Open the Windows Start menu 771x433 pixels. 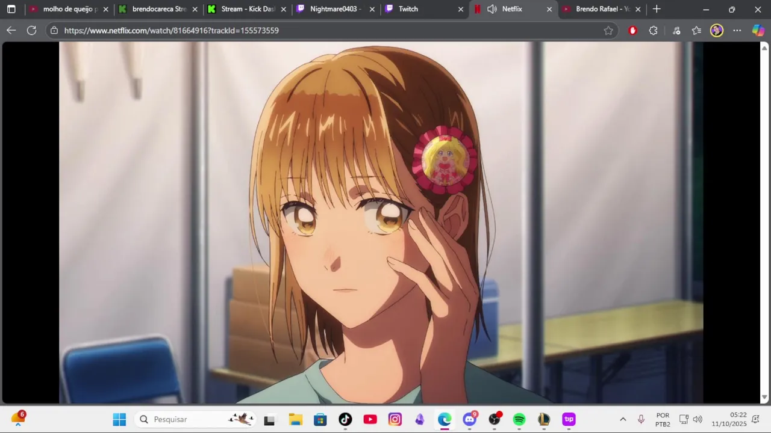pyautogui.click(x=119, y=419)
